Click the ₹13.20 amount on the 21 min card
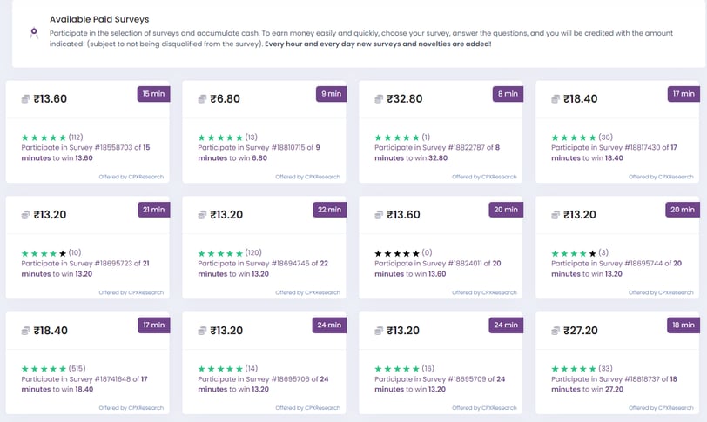707x422 pixels. click(50, 215)
